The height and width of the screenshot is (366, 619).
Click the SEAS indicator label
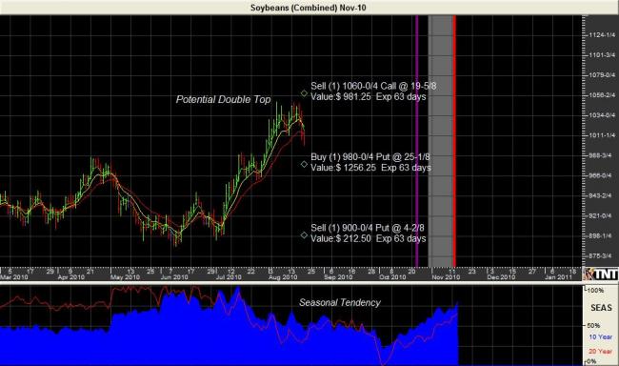tap(601, 308)
